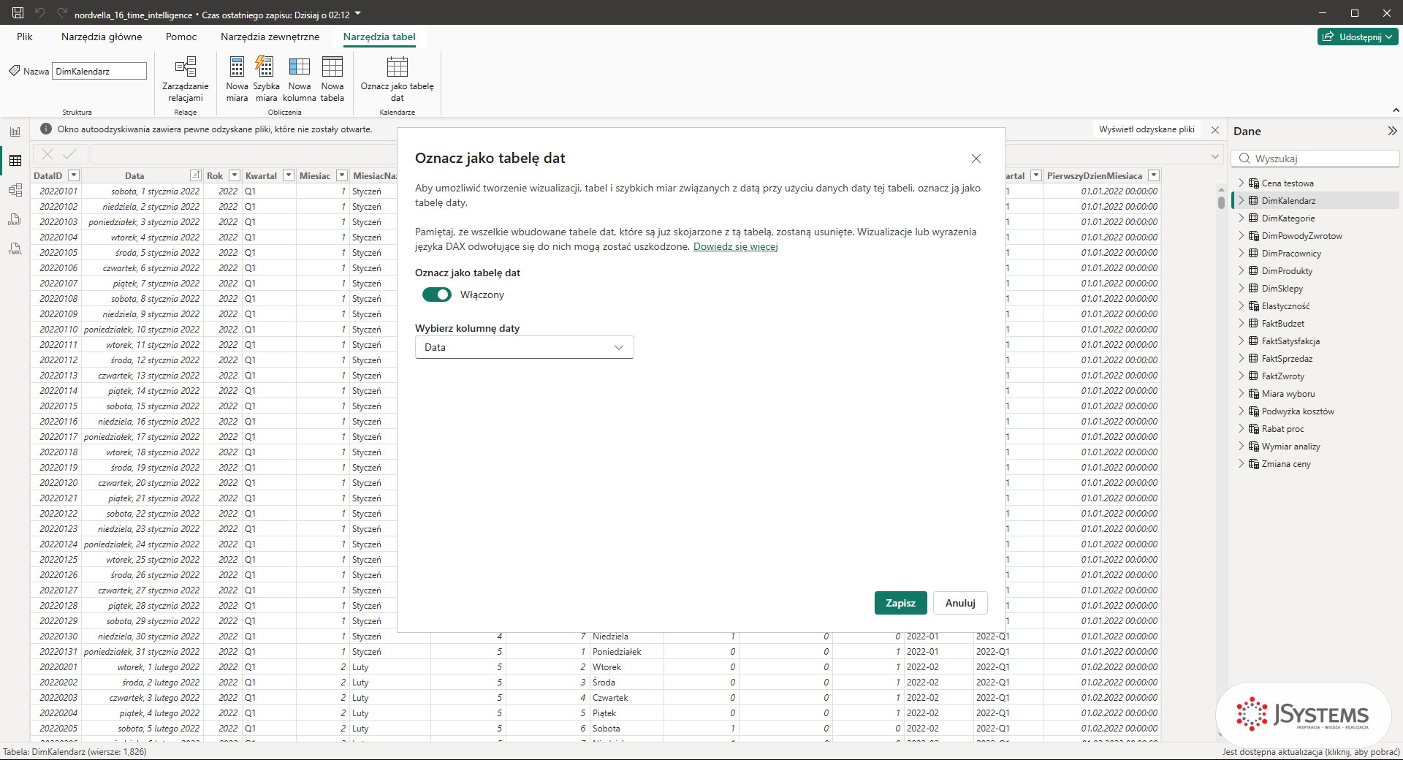This screenshot has height=760, width=1403.
Task: Open the Wybierz kolumnę daty dropdown
Action: pos(524,347)
